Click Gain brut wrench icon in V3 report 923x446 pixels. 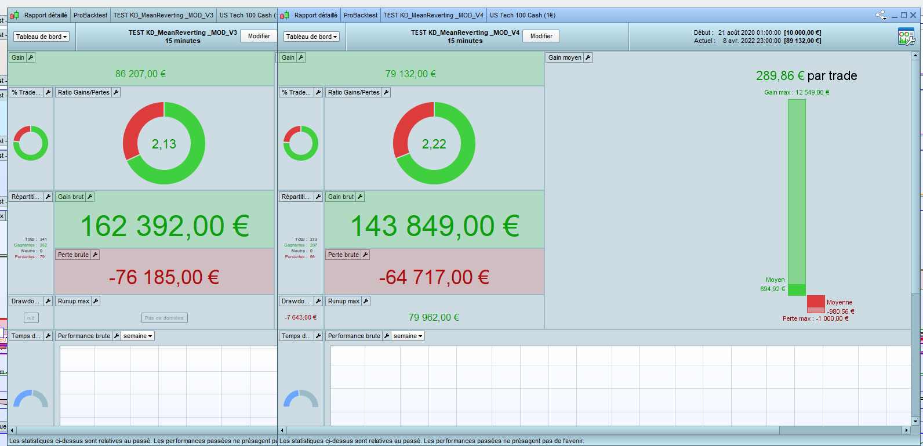[90, 197]
